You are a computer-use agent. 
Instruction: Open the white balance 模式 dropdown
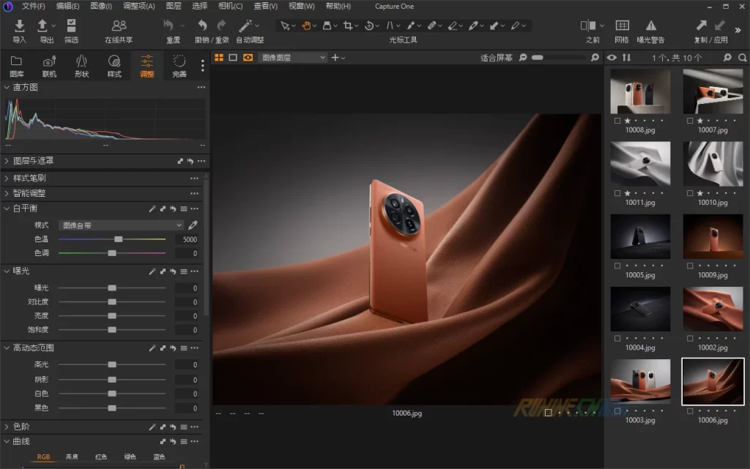tap(121, 225)
